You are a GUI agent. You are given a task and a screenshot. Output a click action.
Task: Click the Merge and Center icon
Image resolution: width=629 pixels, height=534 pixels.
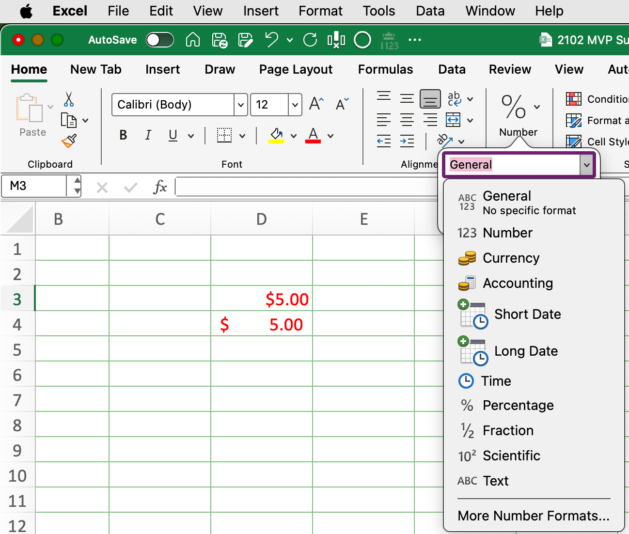coord(453,119)
